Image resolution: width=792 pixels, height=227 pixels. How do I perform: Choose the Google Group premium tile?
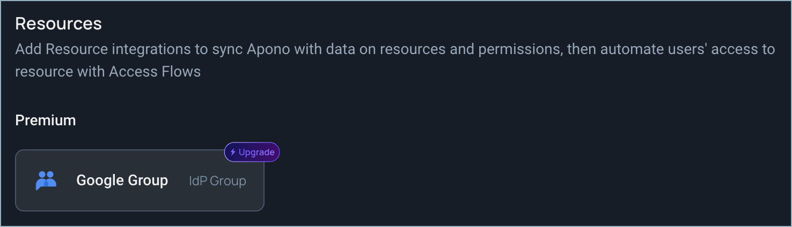(140, 180)
